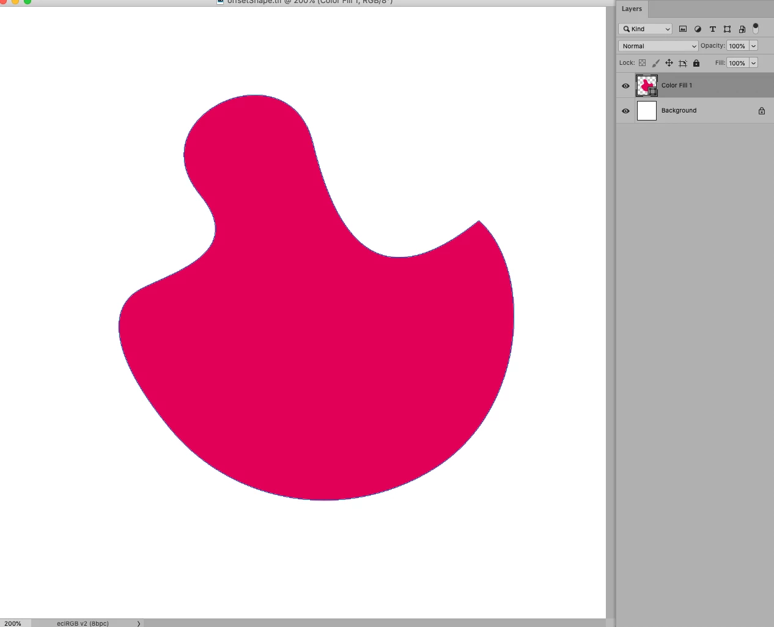
Task: Filter for adjustment layers icon
Action: click(x=698, y=29)
